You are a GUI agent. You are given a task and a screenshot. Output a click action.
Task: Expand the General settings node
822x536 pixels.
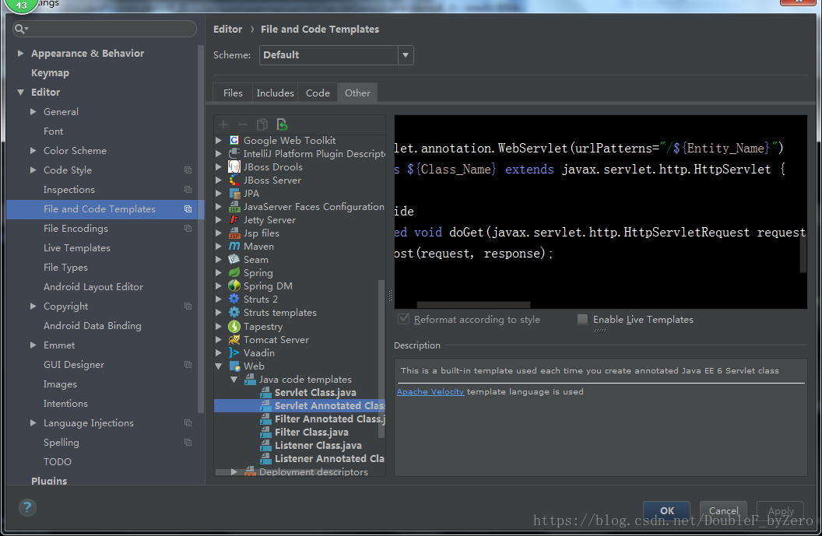click(33, 111)
